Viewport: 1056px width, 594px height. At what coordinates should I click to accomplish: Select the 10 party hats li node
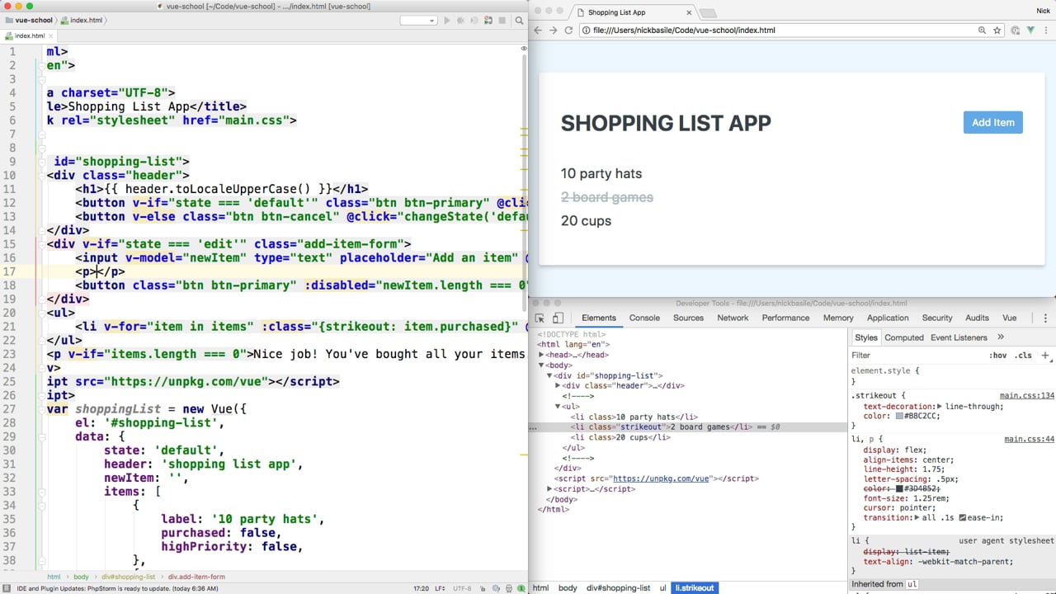(x=634, y=417)
